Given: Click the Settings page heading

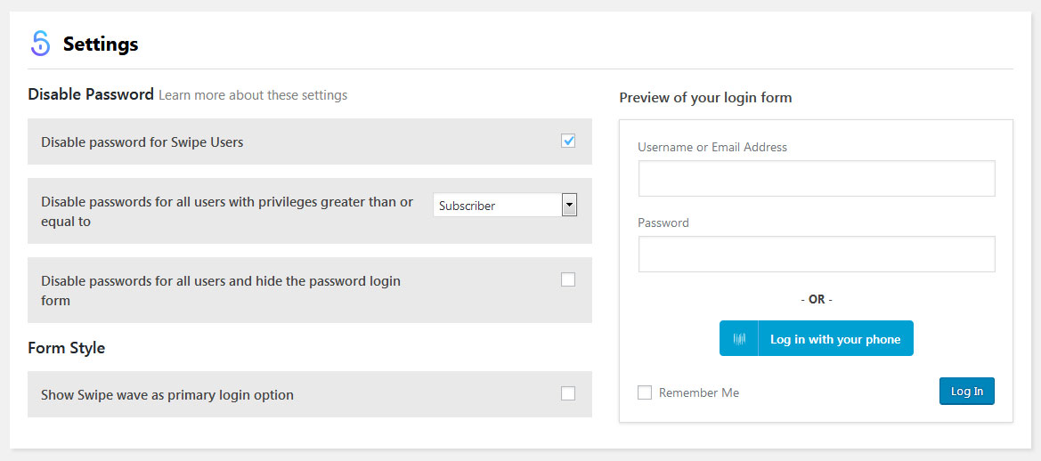Looking at the screenshot, I should [101, 44].
